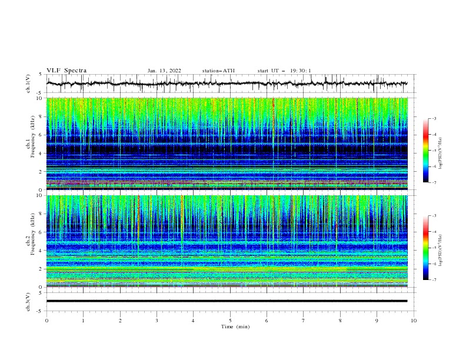Click the ch.2 frequency spectrogram panel
Image resolution: width=466 pixels, height=360 pixels.
pos(227,241)
